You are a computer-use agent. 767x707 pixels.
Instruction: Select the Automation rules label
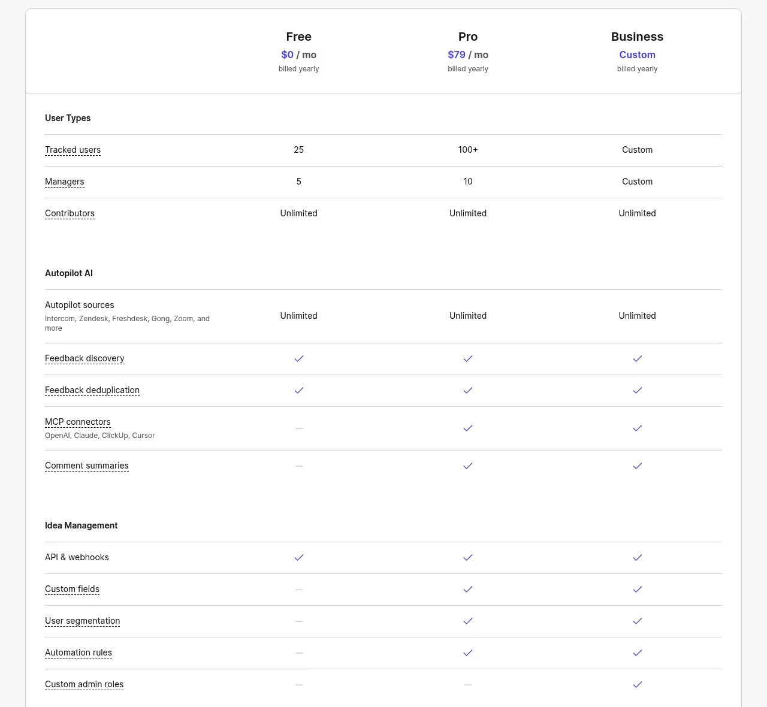coord(78,652)
